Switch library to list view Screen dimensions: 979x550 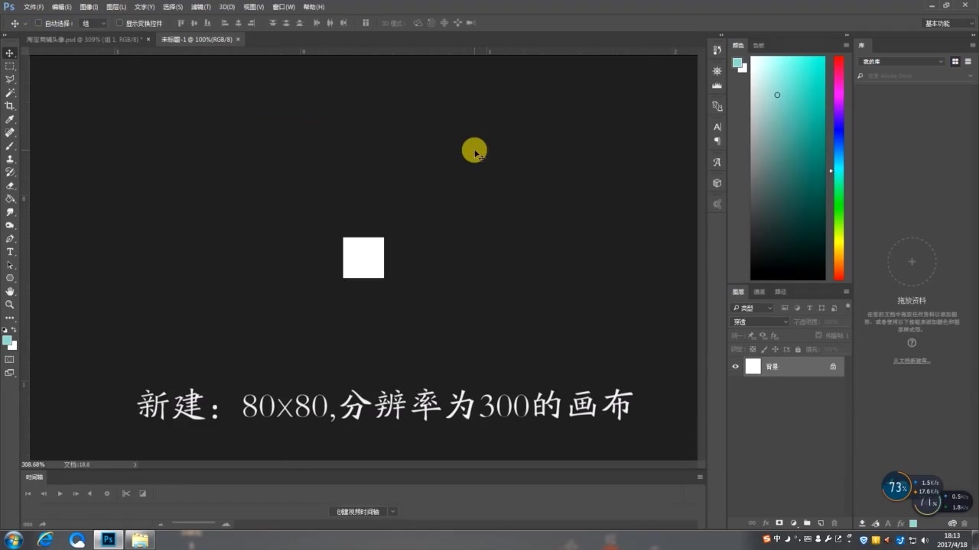pos(968,61)
